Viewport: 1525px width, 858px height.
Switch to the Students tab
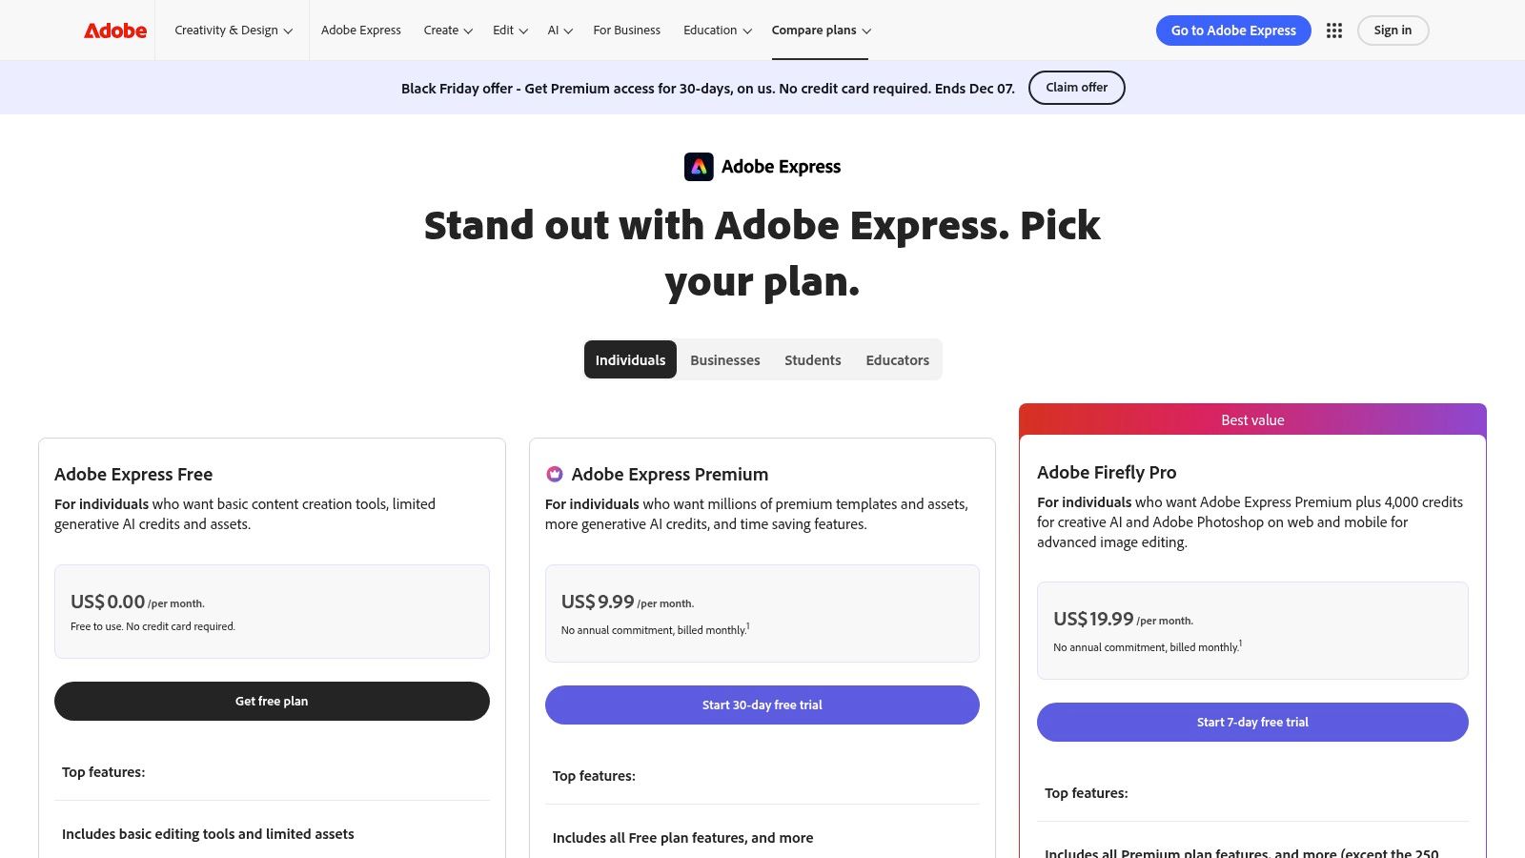coord(812,359)
